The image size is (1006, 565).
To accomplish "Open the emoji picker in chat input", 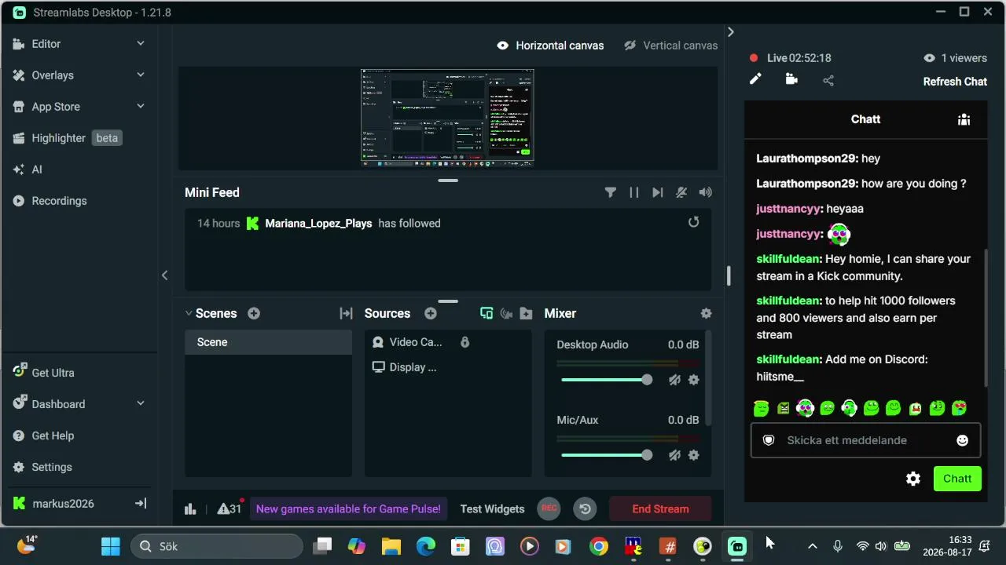I will pos(962,440).
